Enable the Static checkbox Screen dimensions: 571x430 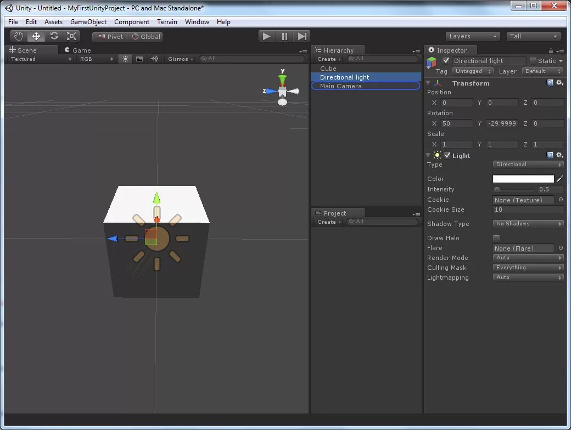(x=533, y=61)
